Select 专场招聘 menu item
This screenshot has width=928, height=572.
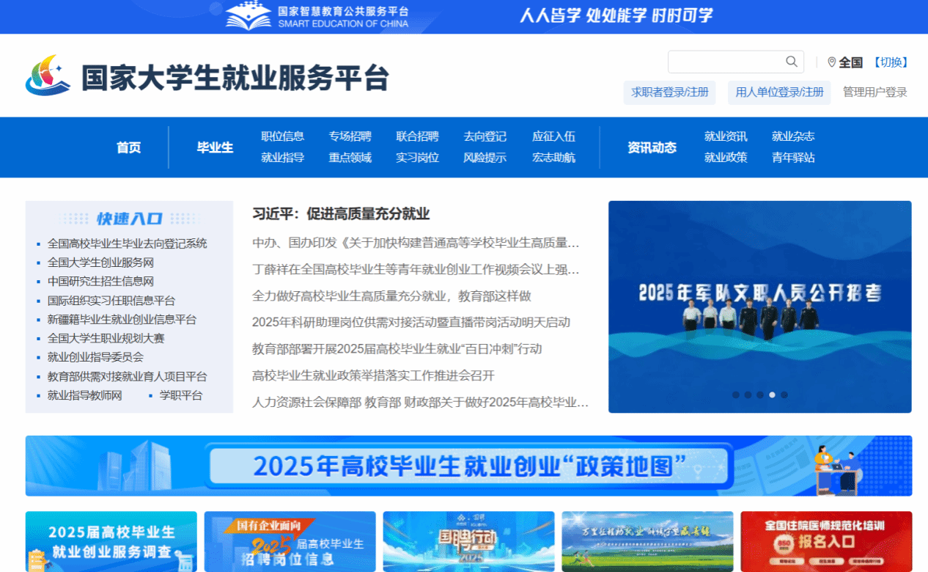pos(350,136)
